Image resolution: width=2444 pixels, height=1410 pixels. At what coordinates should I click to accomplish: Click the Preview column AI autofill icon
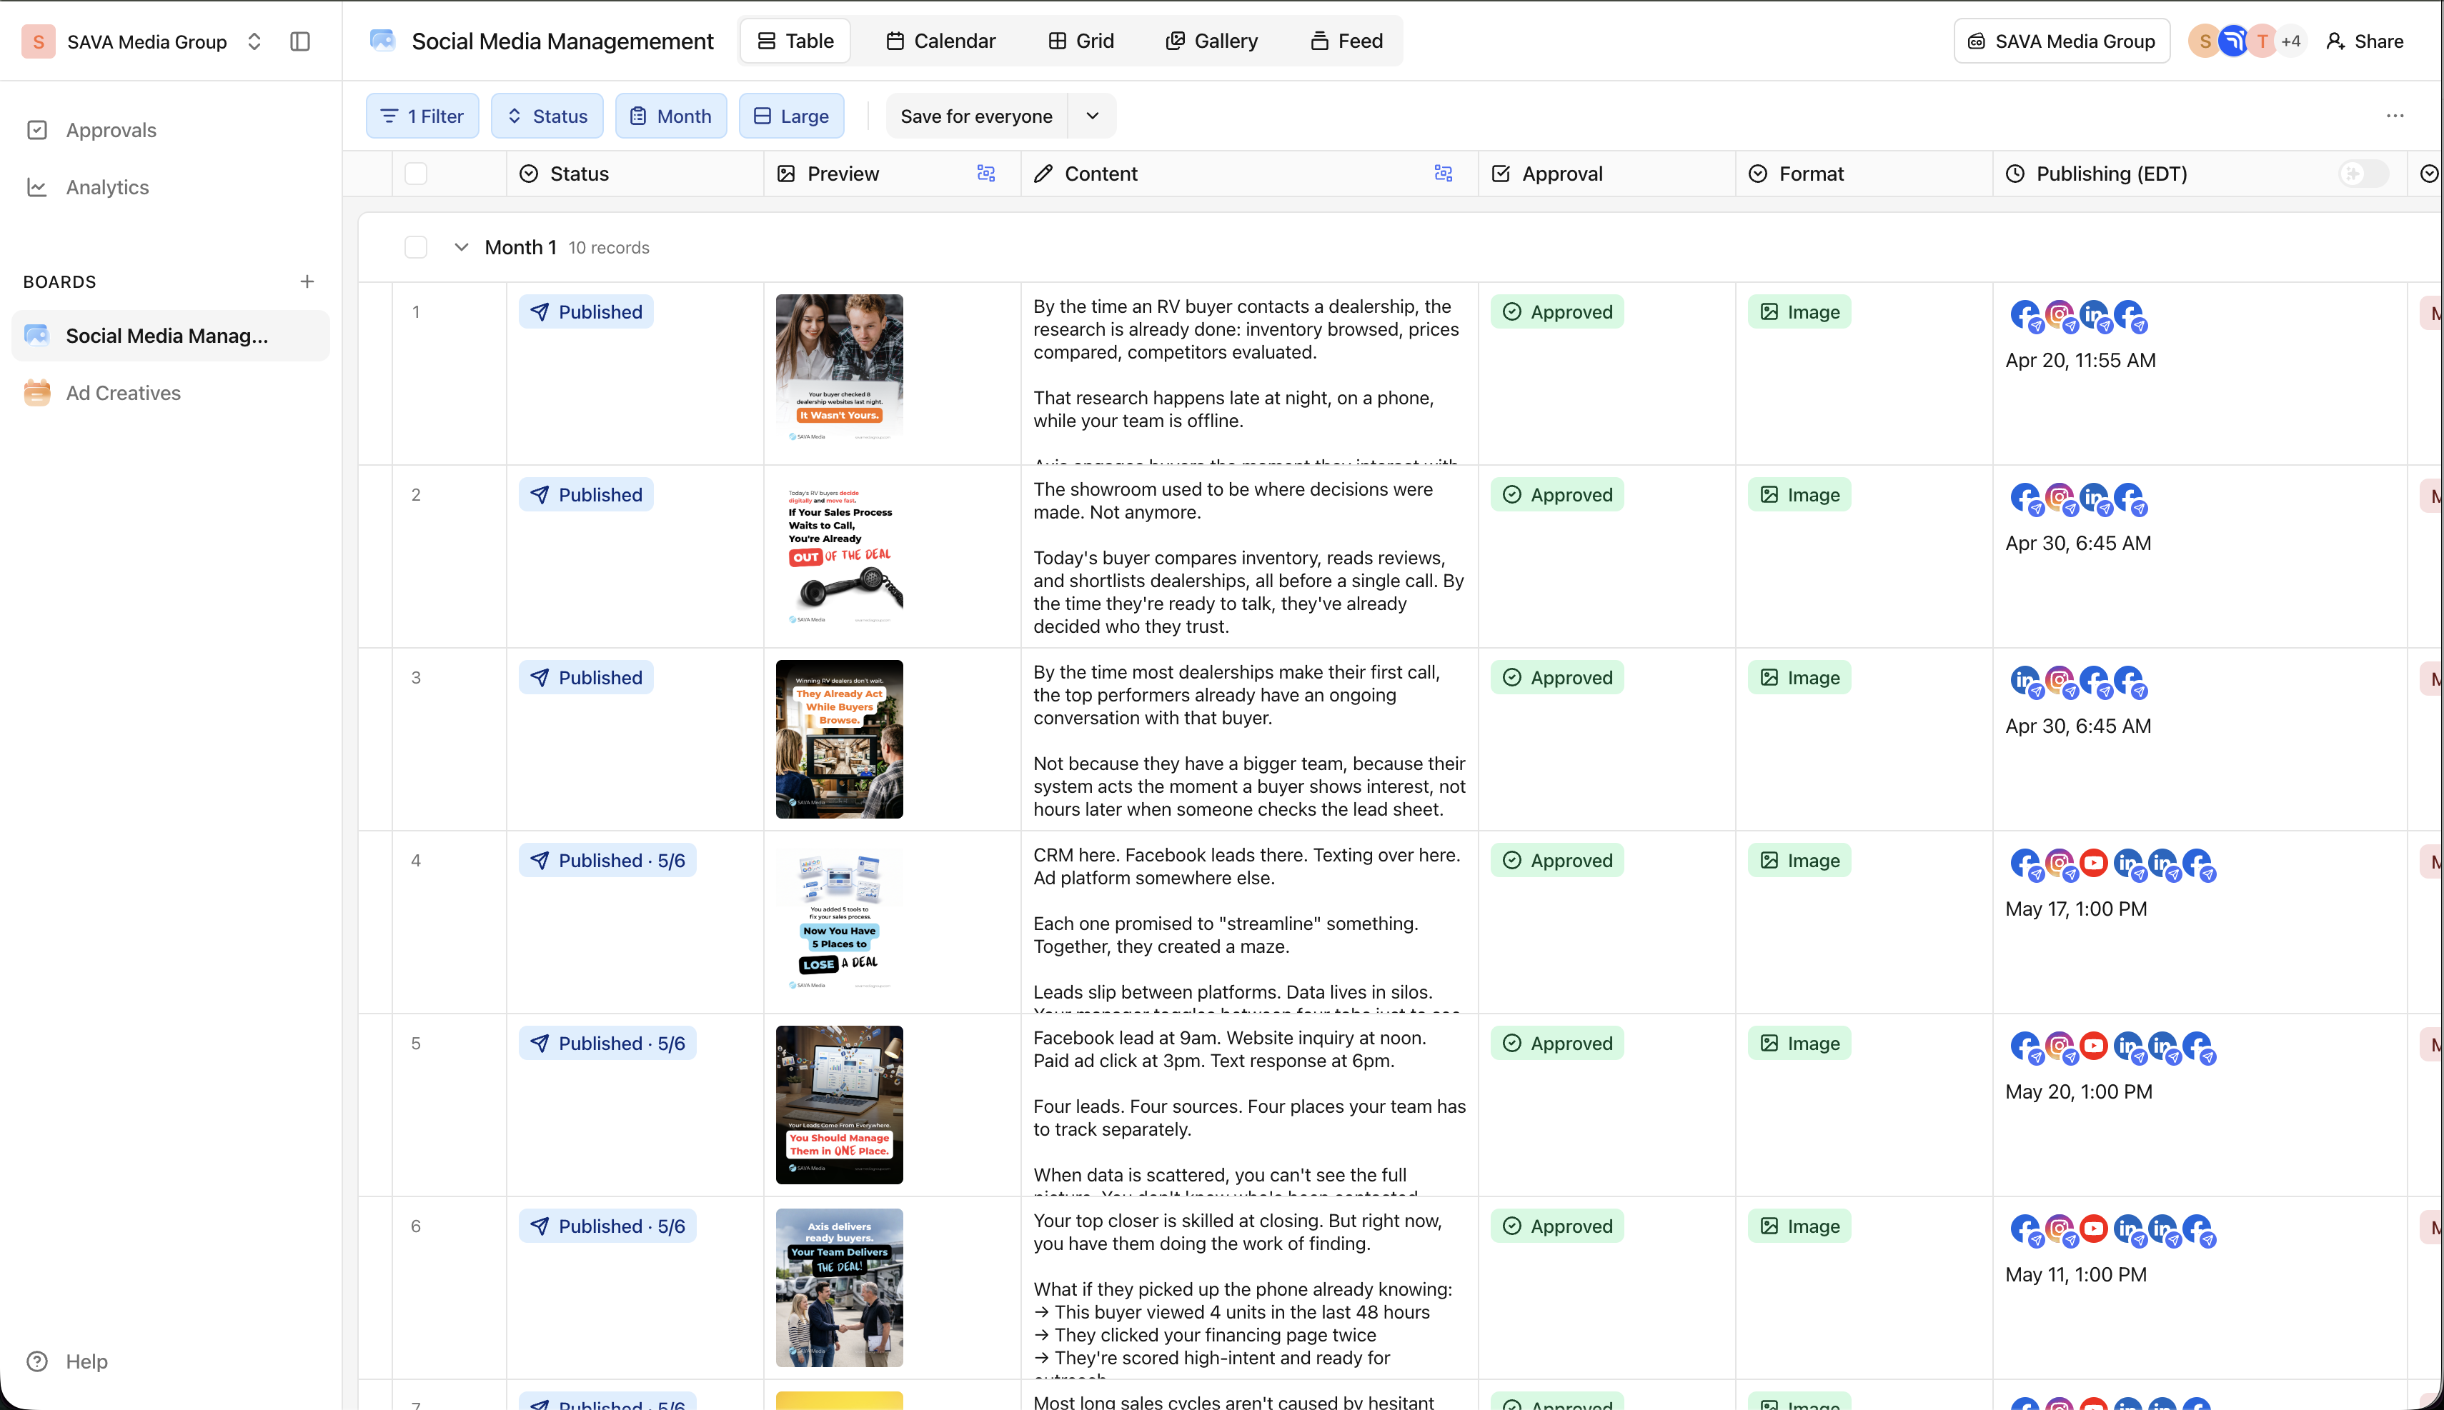986,174
